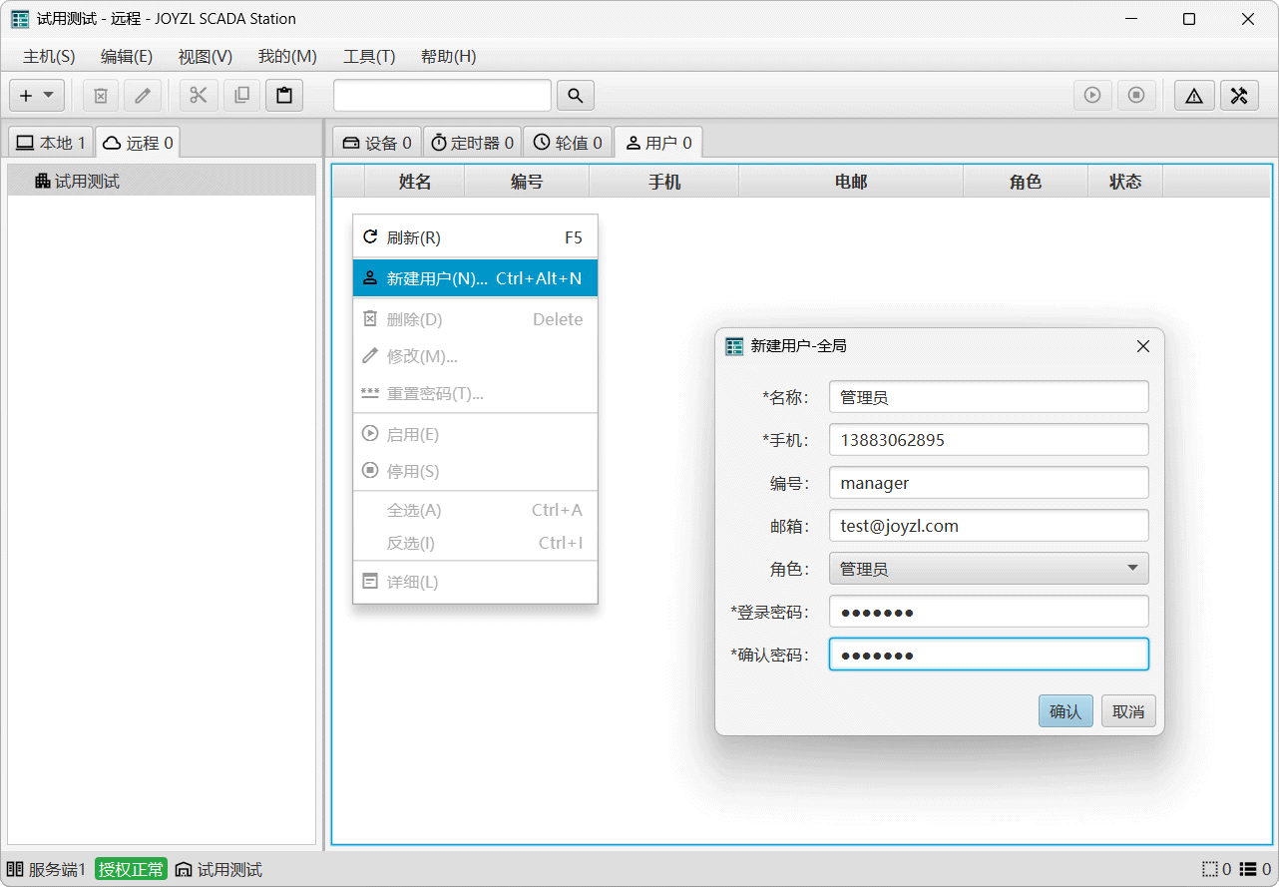Click the 状态 column header
Image resolution: width=1279 pixels, height=887 pixels.
click(x=1125, y=182)
